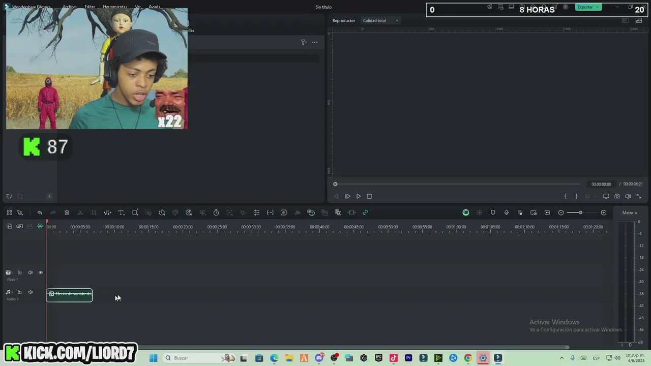Mute the Audio 1 track speaker
651x366 pixels.
point(31,292)
